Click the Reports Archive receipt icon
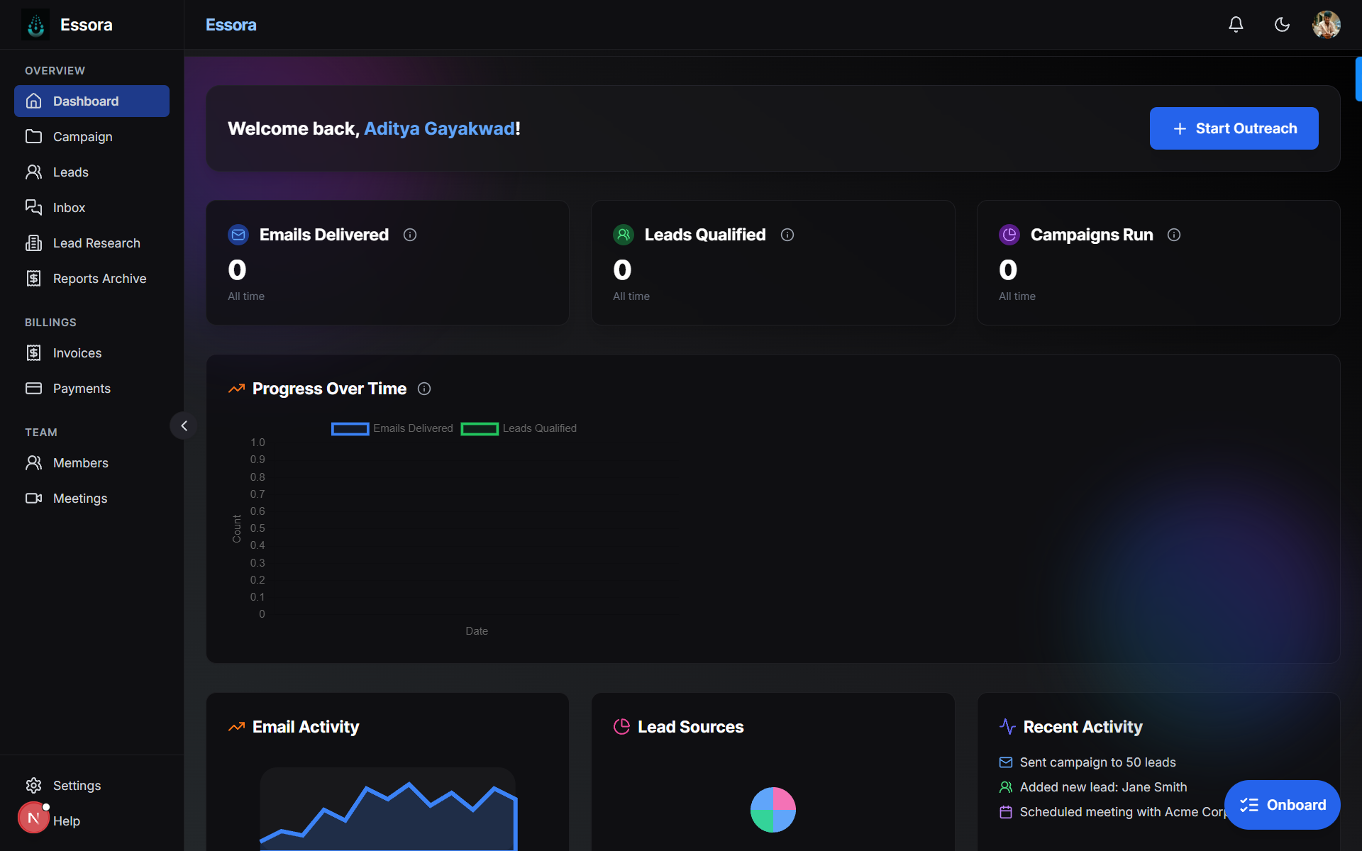 tap(33, 279)
